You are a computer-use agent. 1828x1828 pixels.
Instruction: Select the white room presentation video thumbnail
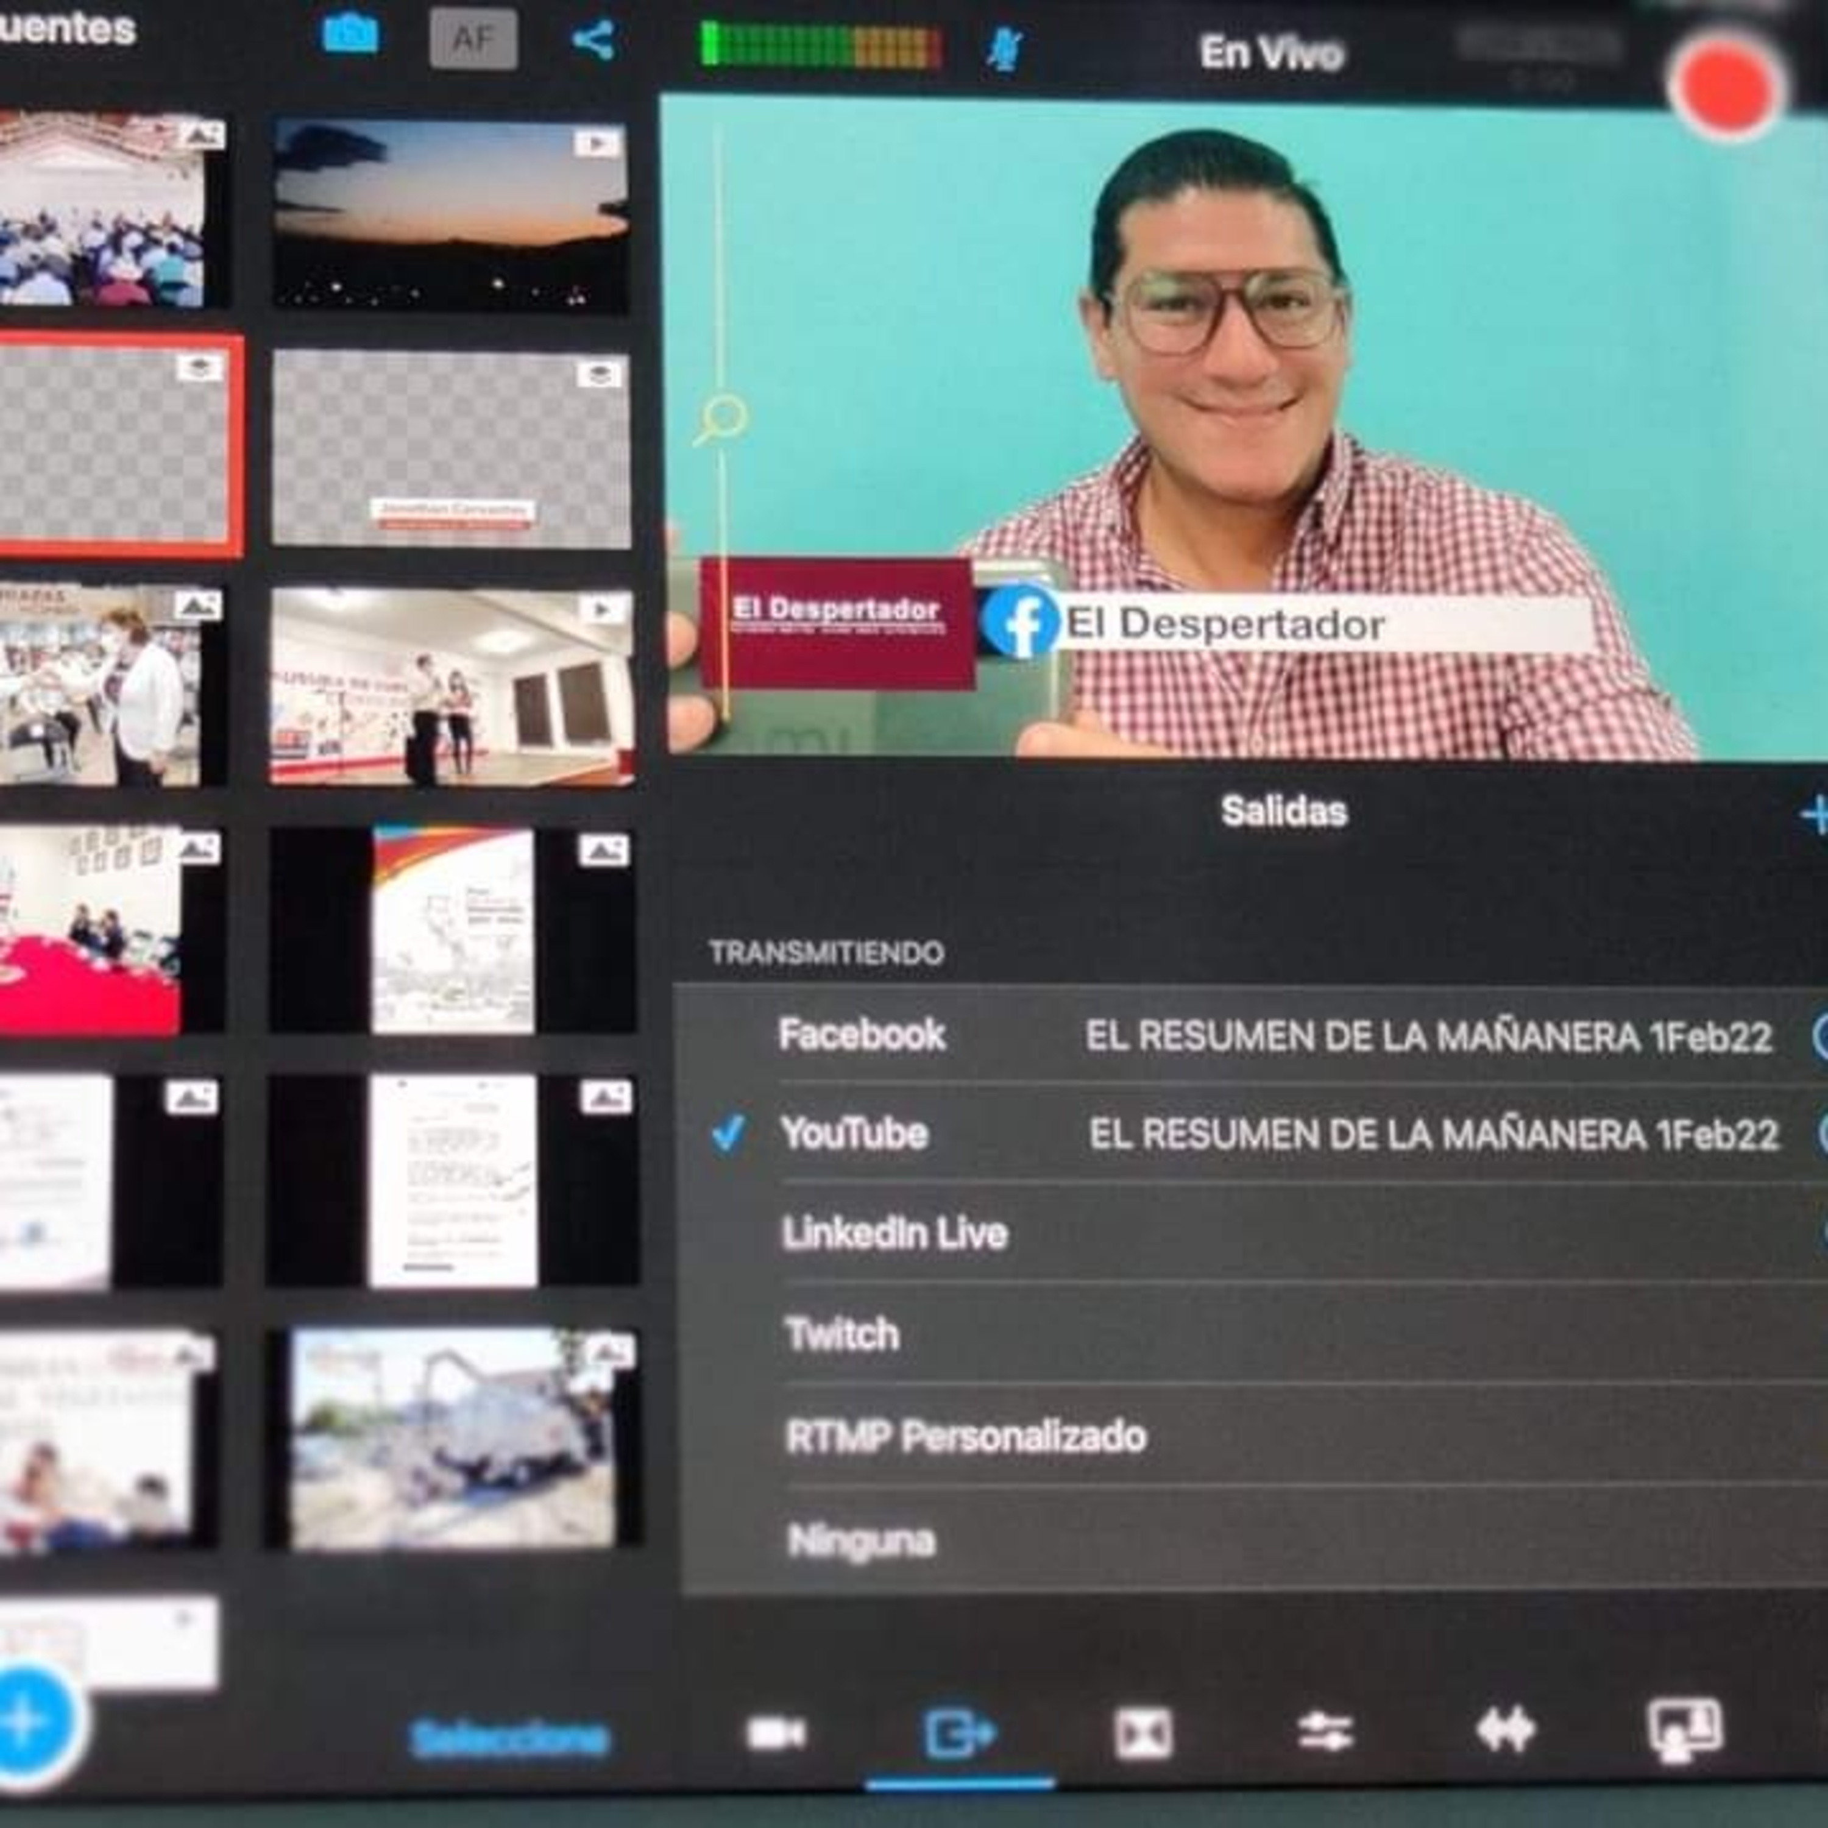point(452,687)
